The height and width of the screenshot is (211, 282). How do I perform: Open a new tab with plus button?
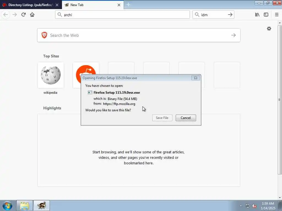tap(128, 5)
